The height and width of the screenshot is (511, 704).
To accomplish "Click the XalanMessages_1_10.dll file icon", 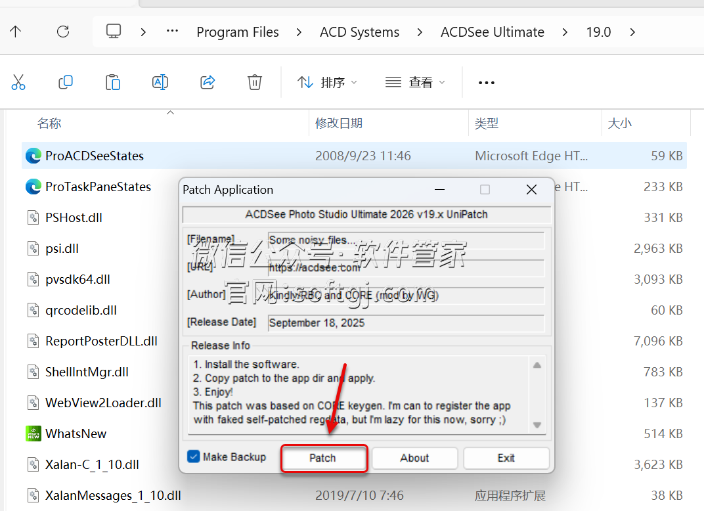I will (33, 496).
